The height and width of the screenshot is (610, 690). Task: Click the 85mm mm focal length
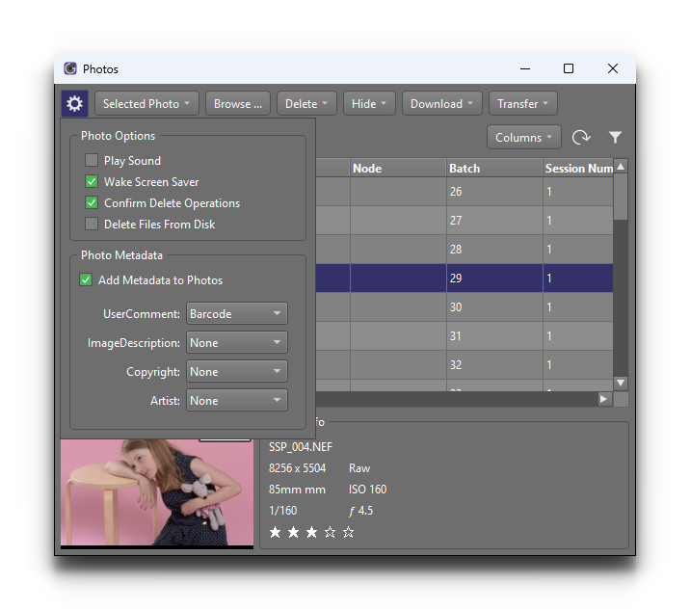(x=297, y=489)
